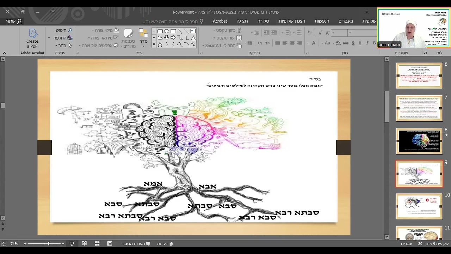Select slide 10 thumbnail

tap(419, 206)
